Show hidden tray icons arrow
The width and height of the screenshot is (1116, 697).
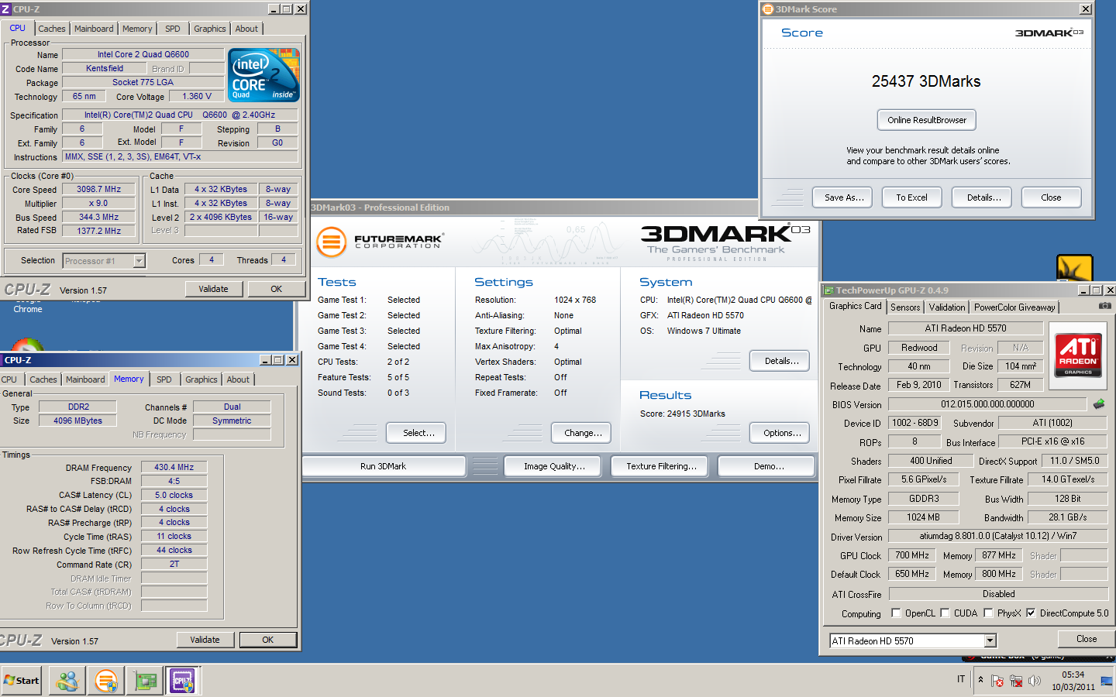click(980, 680)
